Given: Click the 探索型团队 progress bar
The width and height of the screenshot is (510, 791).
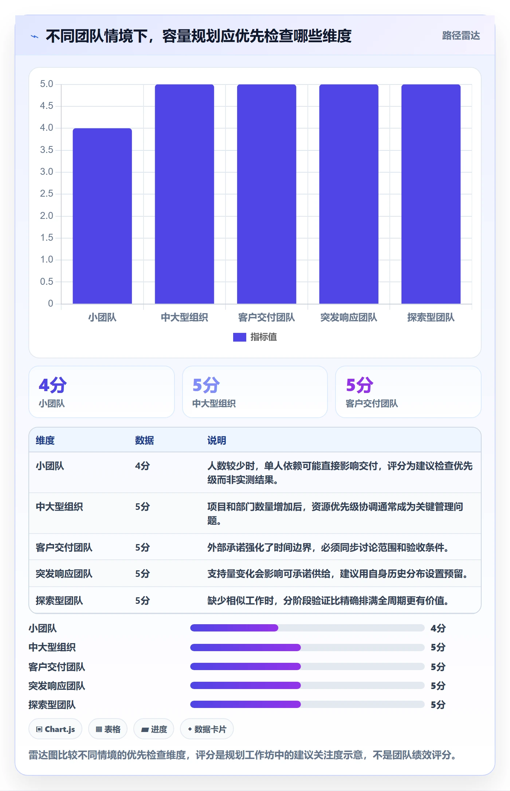Looking at the screenshot, I should [x=307, y=704].
